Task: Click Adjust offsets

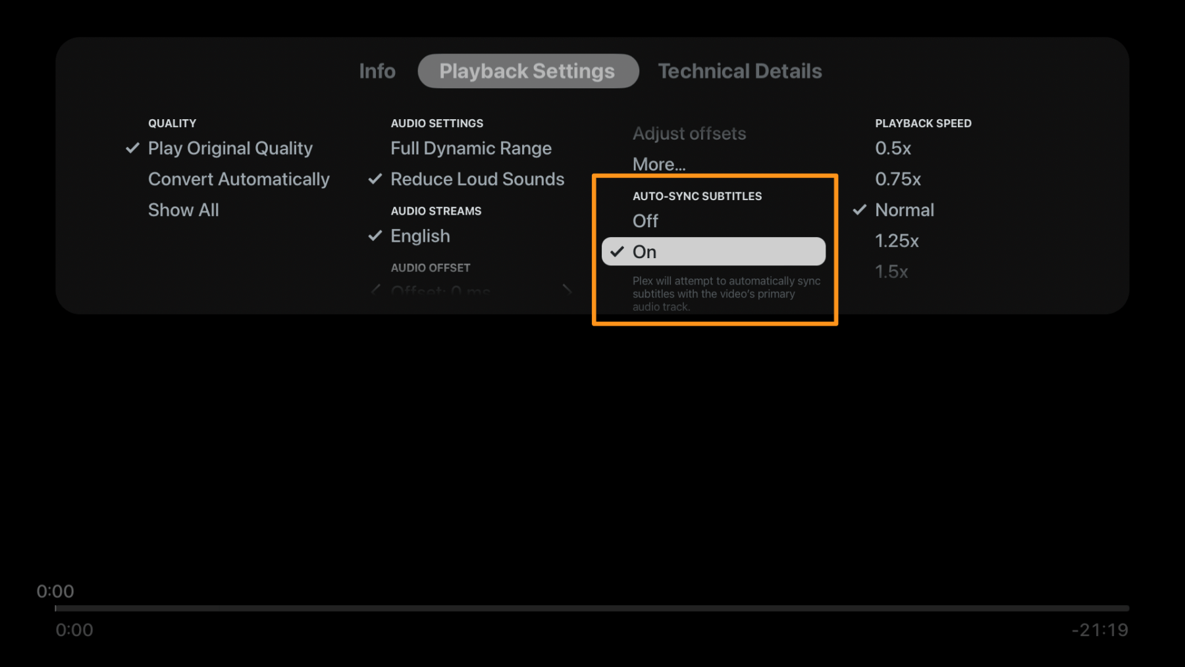Action: (689, 133)
